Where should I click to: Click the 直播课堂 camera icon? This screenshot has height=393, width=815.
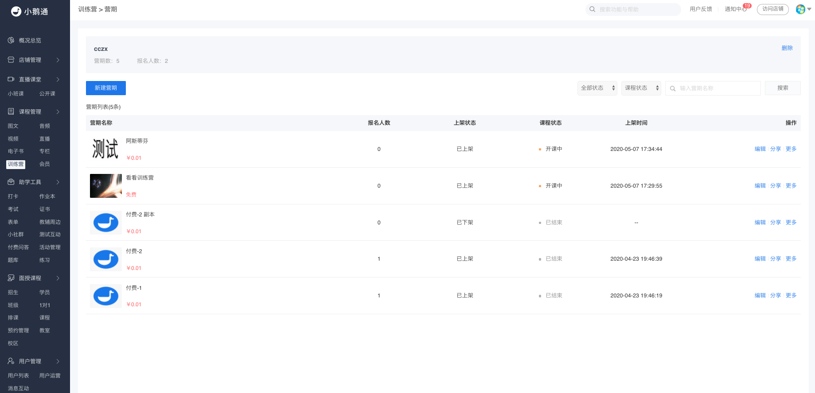click(x=11, y=79)
